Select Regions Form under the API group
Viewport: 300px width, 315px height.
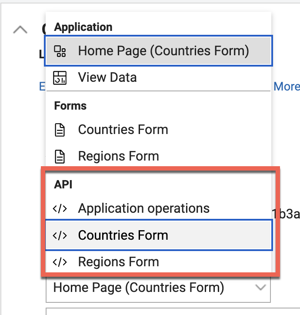118,262
